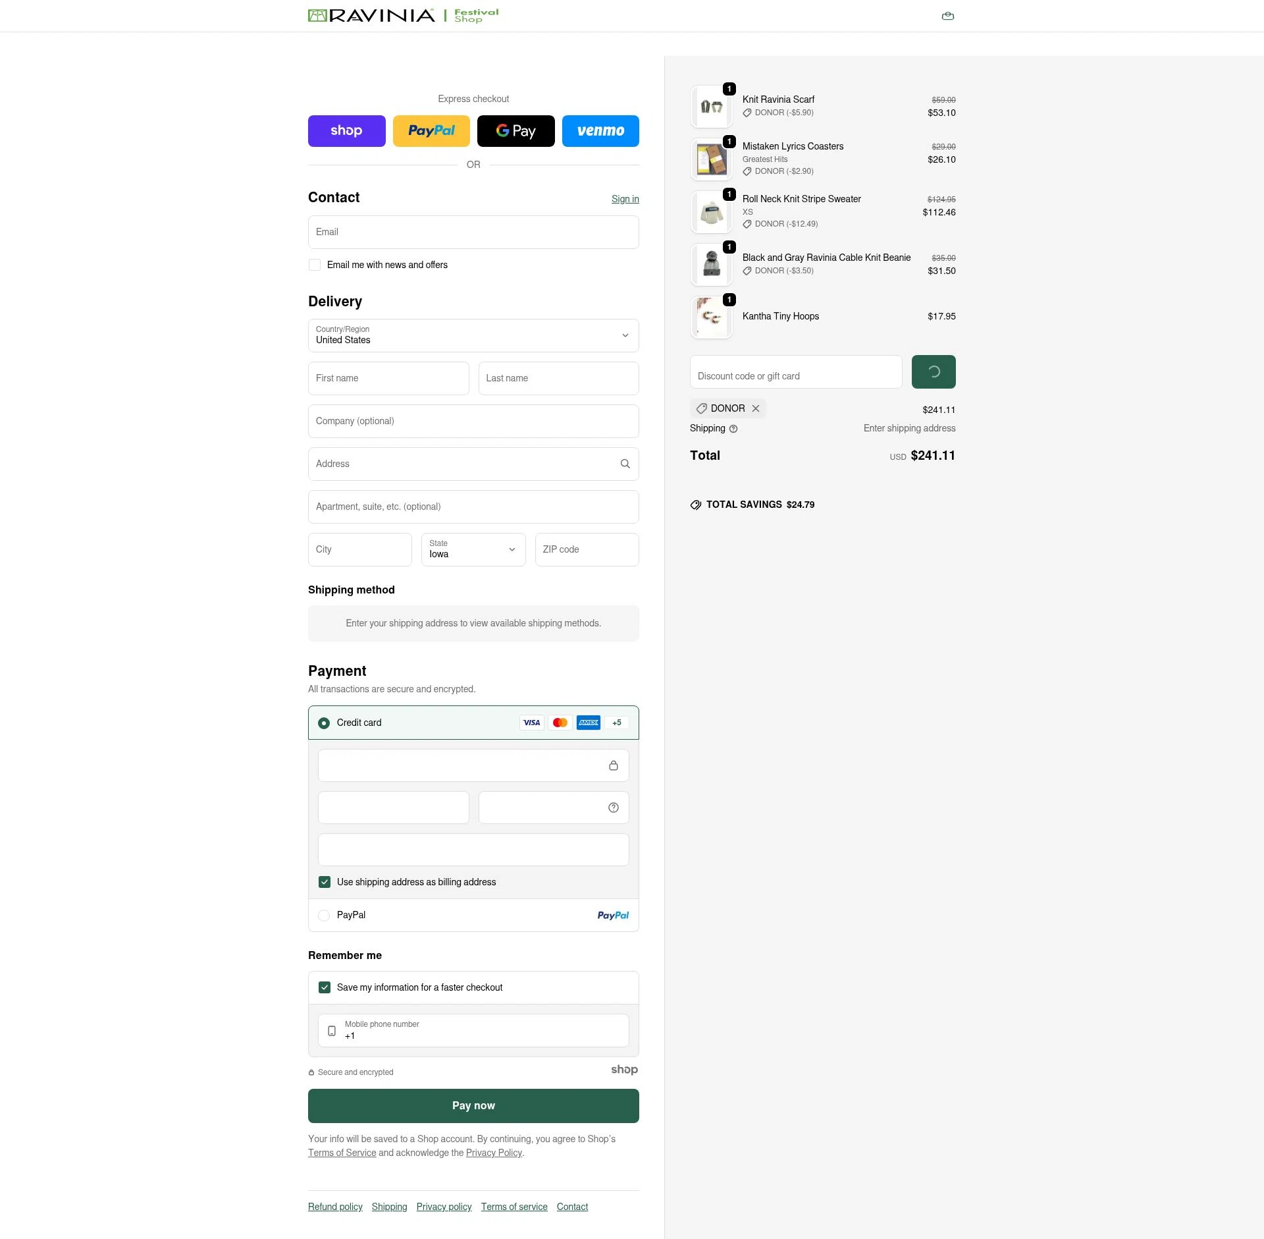Screen dimensions: 1264x1239
Task: Open the Refund policy page
Action: [334, 1207]
